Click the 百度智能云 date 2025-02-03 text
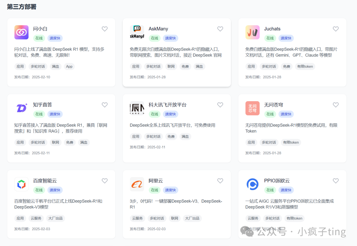 tap(41, 229)
